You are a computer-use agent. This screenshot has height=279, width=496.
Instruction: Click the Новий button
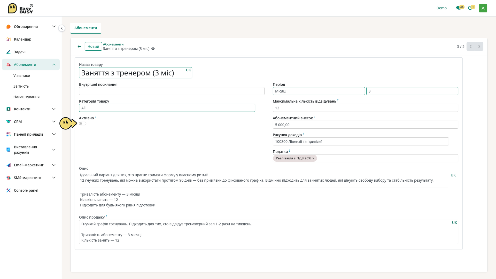click(93, 47)
